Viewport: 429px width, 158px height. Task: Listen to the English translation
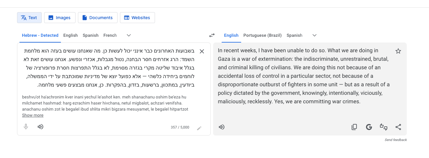222,127
